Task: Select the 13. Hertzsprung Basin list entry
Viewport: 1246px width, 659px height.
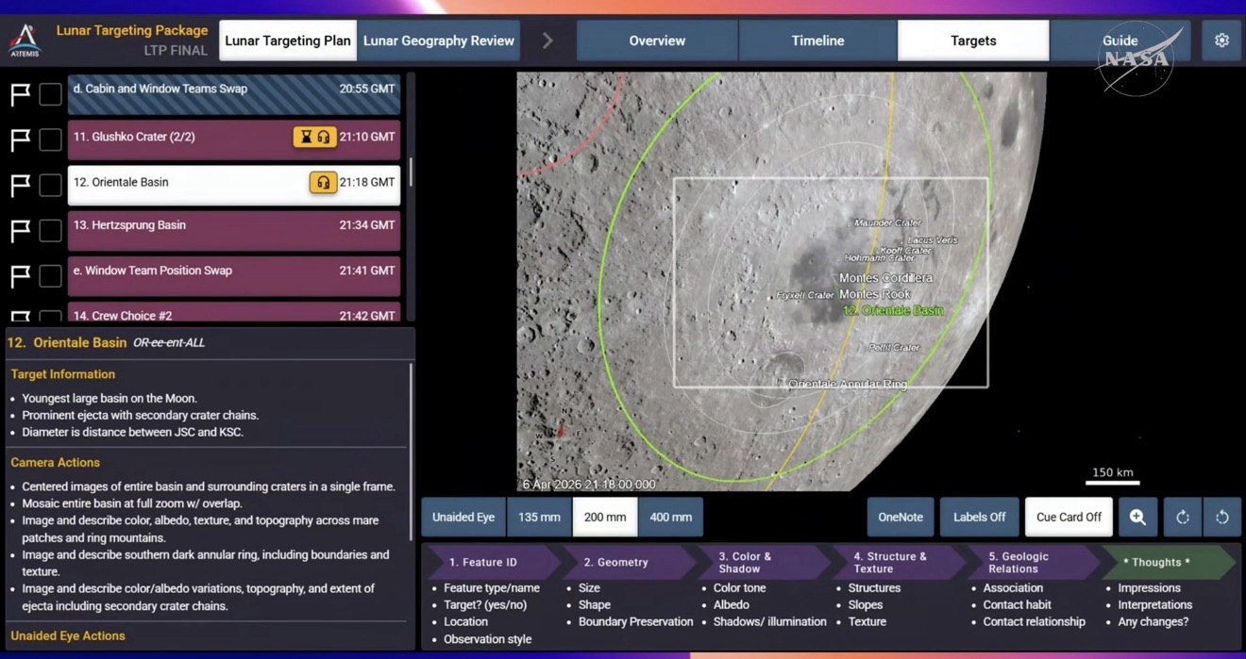Action: click(233, 226)
